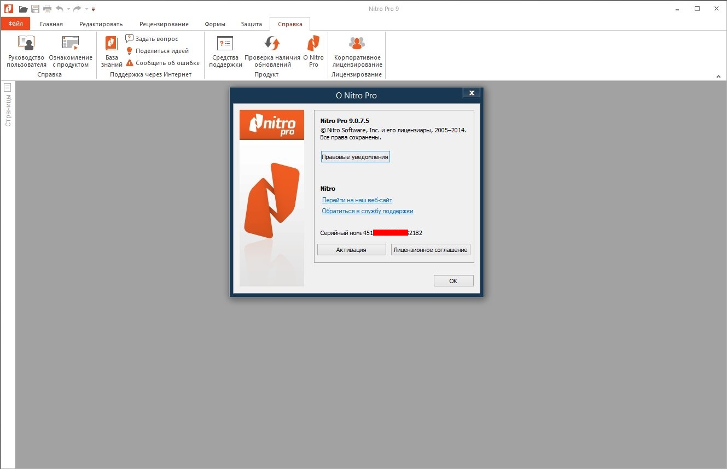This screenshot has height=469, width=727.
Task: Switch to the Защита ribbon tab
Action: click(251, 24)
